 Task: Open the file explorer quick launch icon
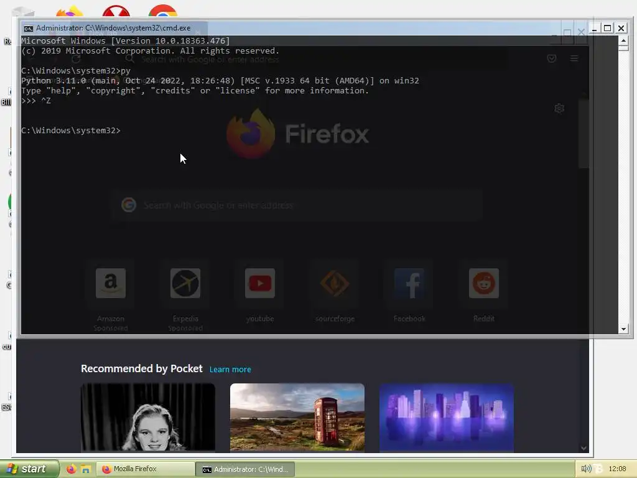tap(86, 469)
